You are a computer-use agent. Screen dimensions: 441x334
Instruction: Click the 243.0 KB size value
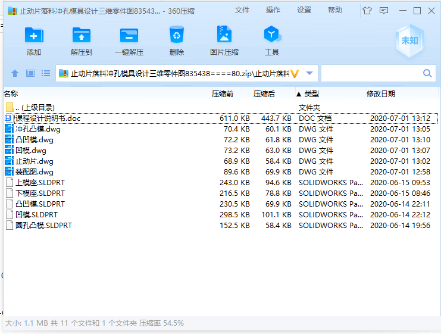click(234, 182)
